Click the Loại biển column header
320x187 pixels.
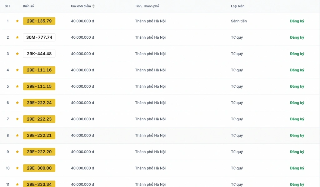point(237,6)
